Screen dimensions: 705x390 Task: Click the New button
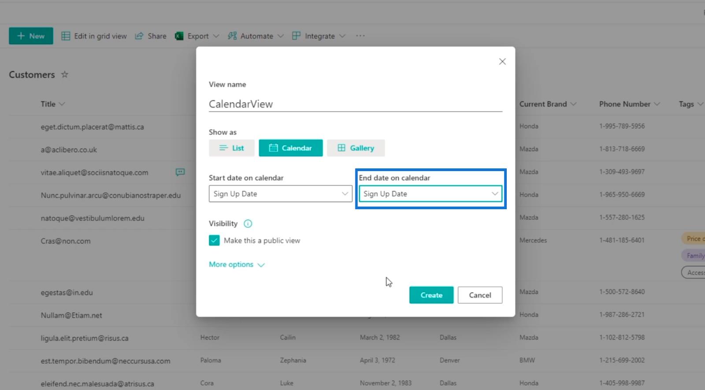pyautogui.click(x=31, y=36)
